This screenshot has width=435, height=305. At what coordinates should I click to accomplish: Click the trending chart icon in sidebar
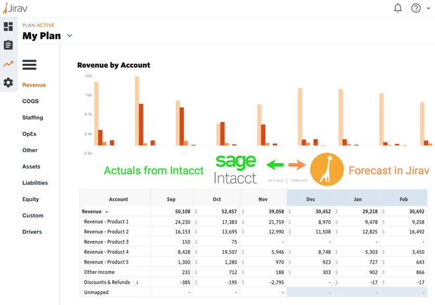(8, 64)
